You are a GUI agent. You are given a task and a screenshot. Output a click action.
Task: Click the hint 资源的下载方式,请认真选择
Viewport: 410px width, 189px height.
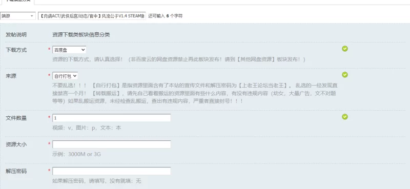(179, 59)
